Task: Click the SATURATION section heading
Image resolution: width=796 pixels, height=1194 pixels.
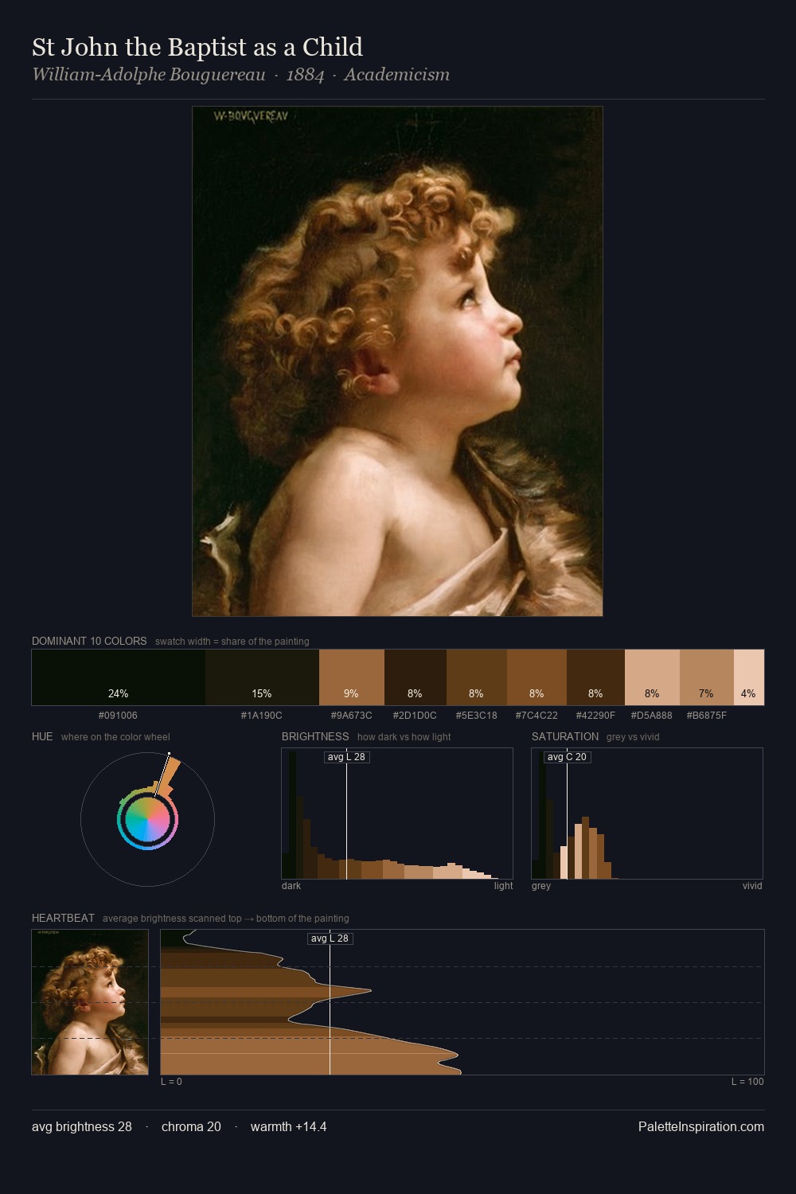Action: [565, 736]
